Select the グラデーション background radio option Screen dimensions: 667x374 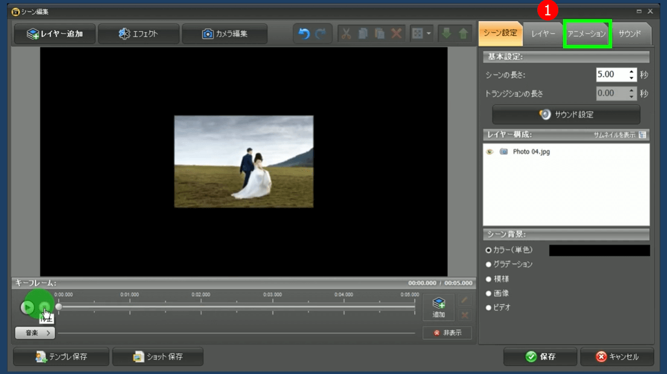tap(489, 264)
